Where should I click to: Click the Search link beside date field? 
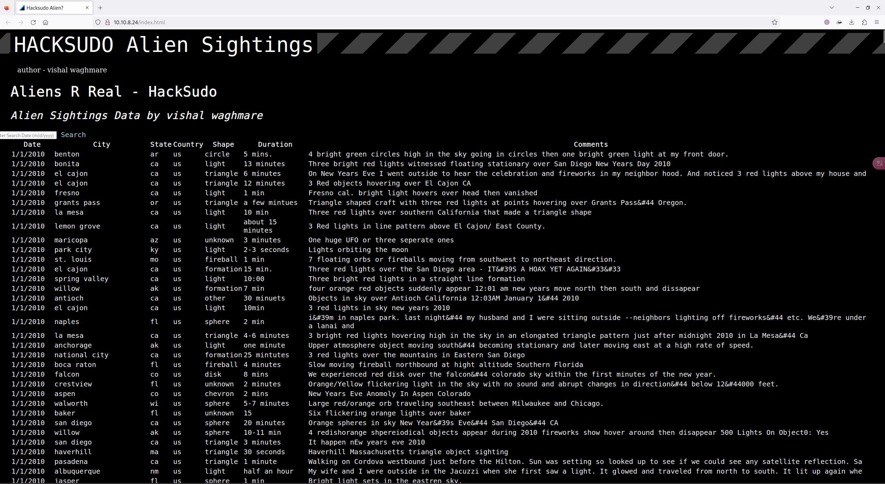[x=73, y=135]
